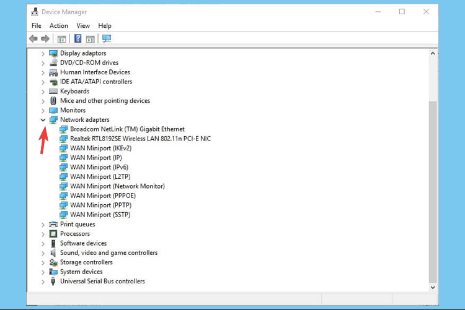Select WAN Miniport (L2TP)

click(100, 176)
